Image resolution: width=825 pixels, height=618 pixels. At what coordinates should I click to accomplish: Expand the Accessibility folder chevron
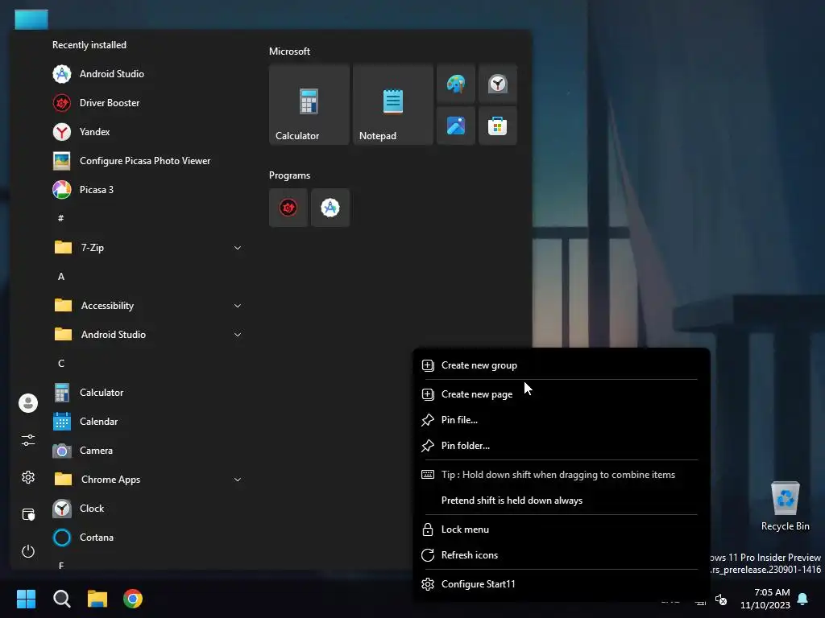(x=238, y=306)
